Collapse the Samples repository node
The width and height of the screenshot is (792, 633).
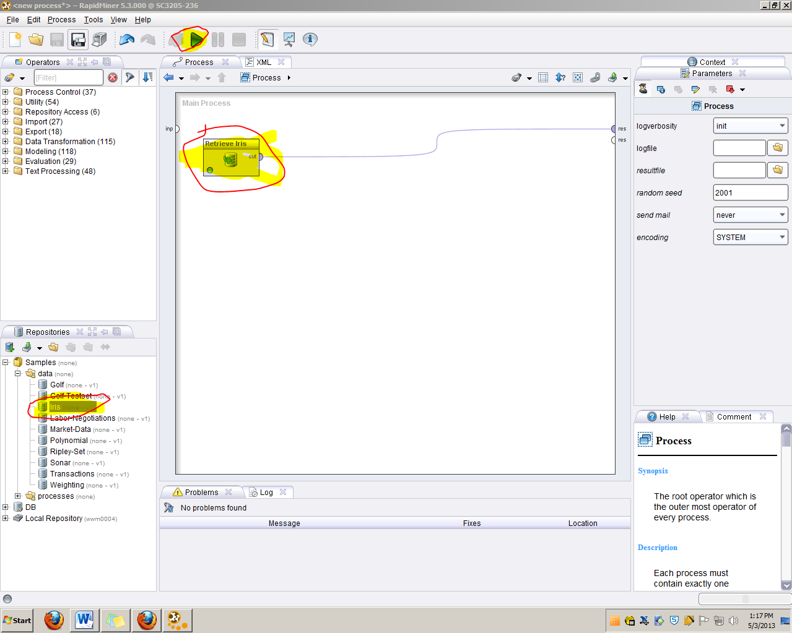[6, 362]
